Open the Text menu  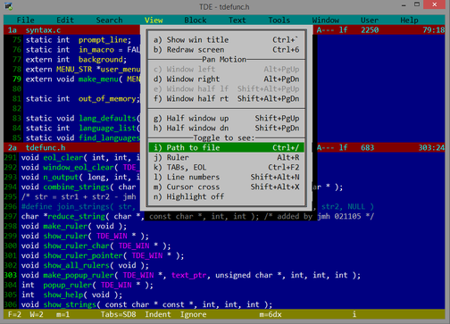pos(237,21)
